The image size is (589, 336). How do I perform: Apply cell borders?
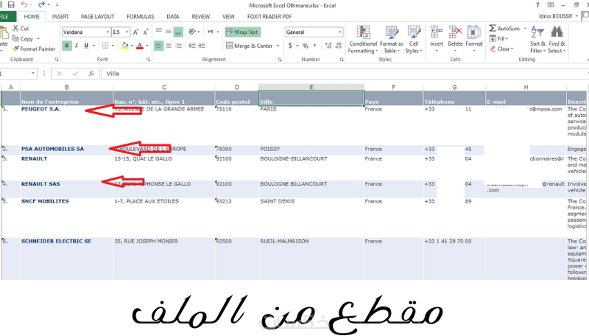point(105,46)
